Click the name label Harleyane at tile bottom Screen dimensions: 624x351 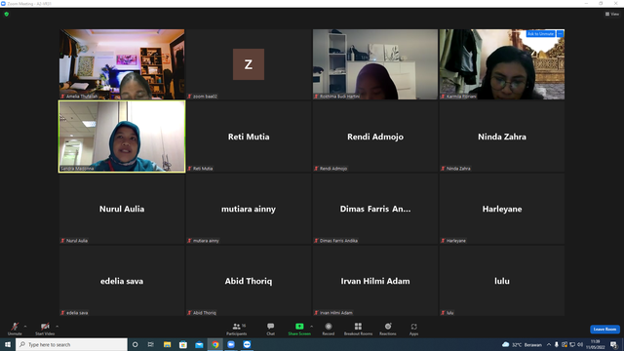[456, 241]
